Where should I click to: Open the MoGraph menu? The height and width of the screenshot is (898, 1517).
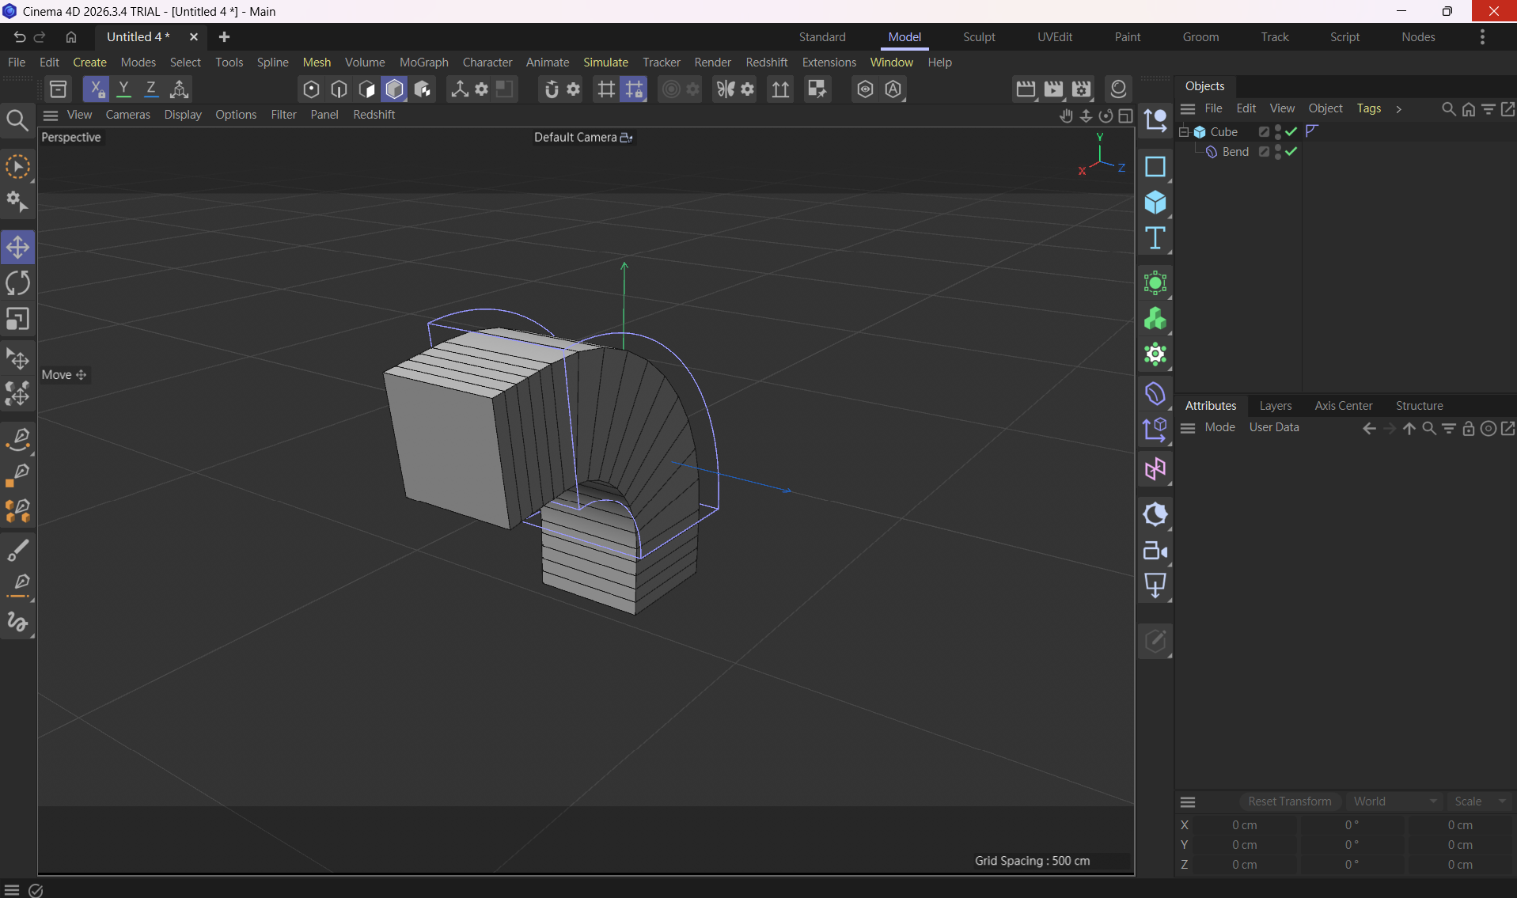(x=423, y=63)
